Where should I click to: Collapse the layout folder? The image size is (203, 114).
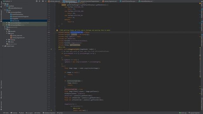coord(7,33)
